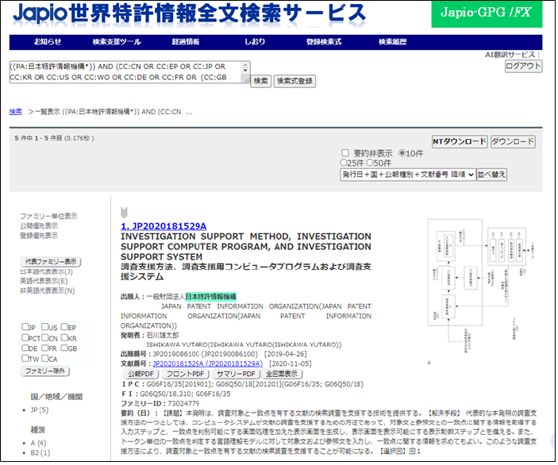Click the 全図面表示 button

(x=283, y=375)
